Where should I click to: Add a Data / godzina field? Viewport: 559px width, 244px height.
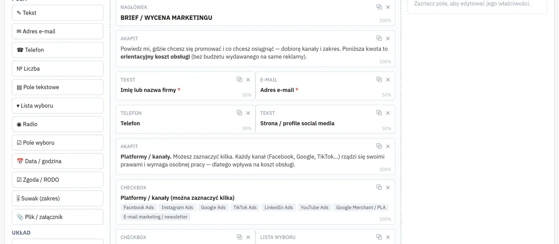(58, 161)
